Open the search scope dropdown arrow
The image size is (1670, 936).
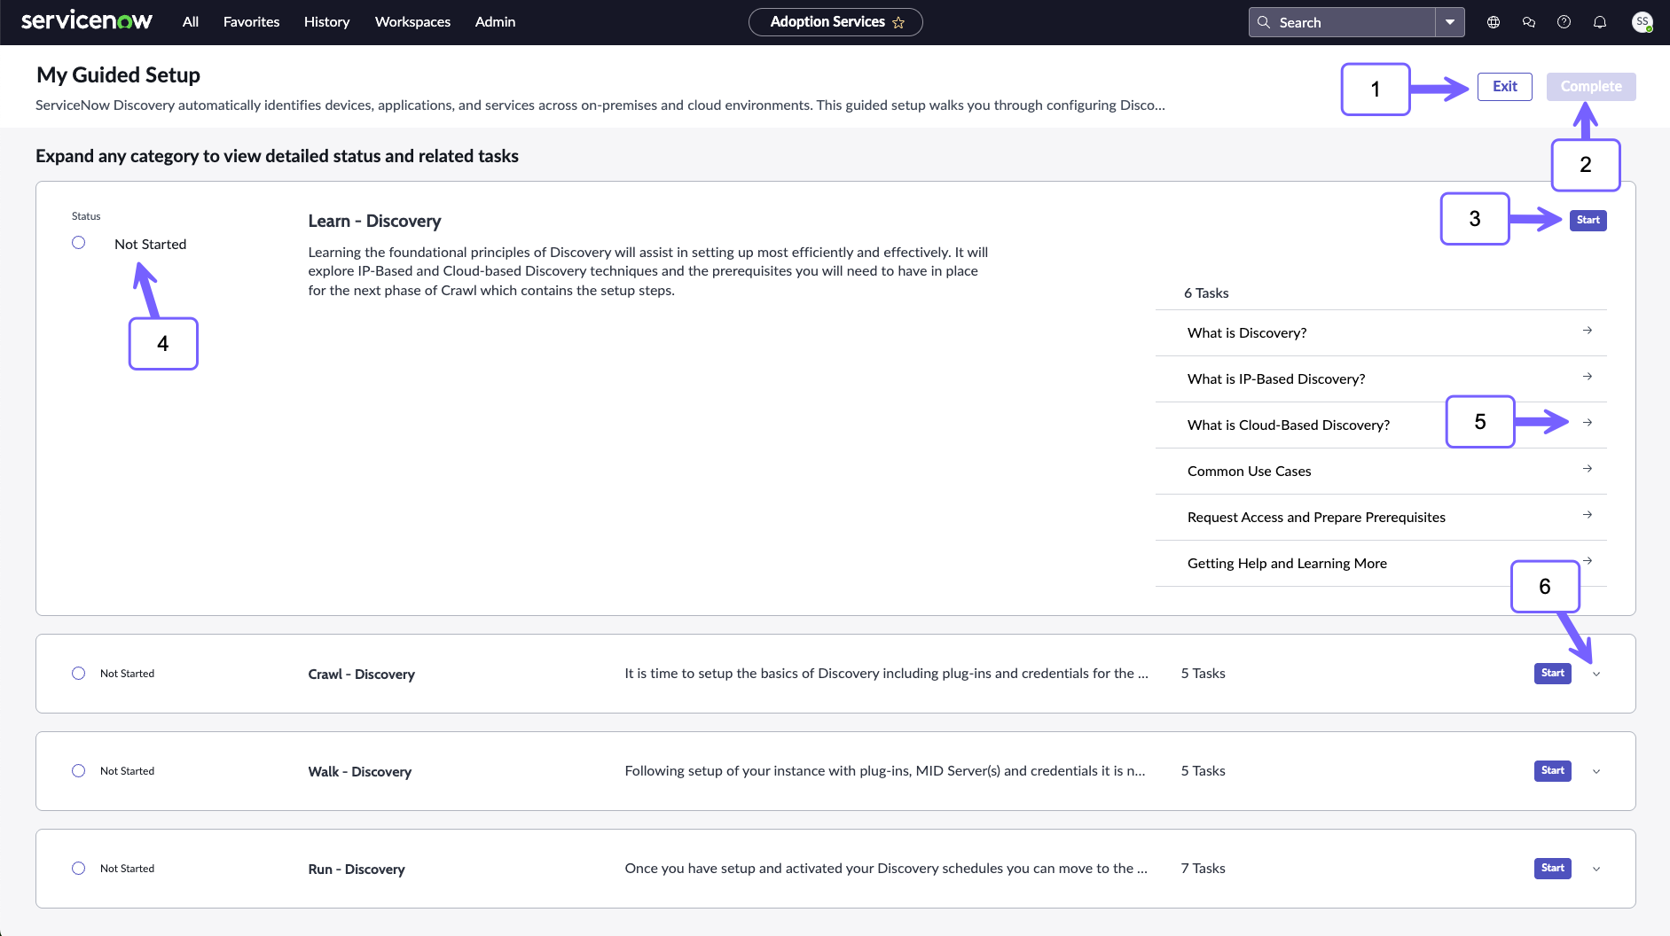tap(1450, 22)
